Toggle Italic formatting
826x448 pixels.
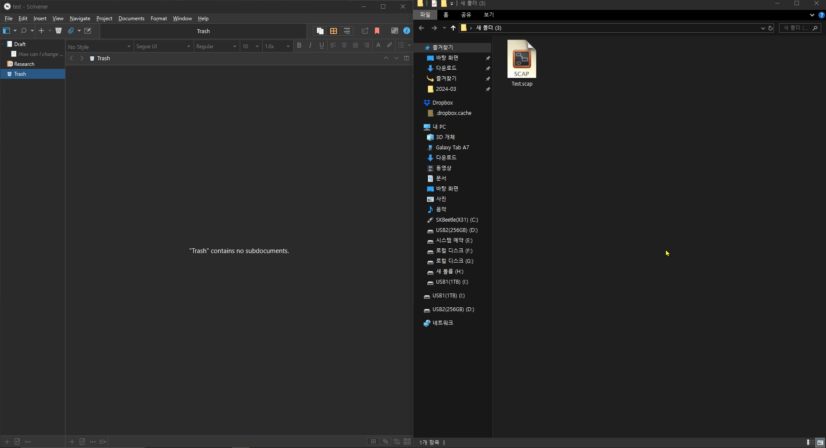coord(310,46)
